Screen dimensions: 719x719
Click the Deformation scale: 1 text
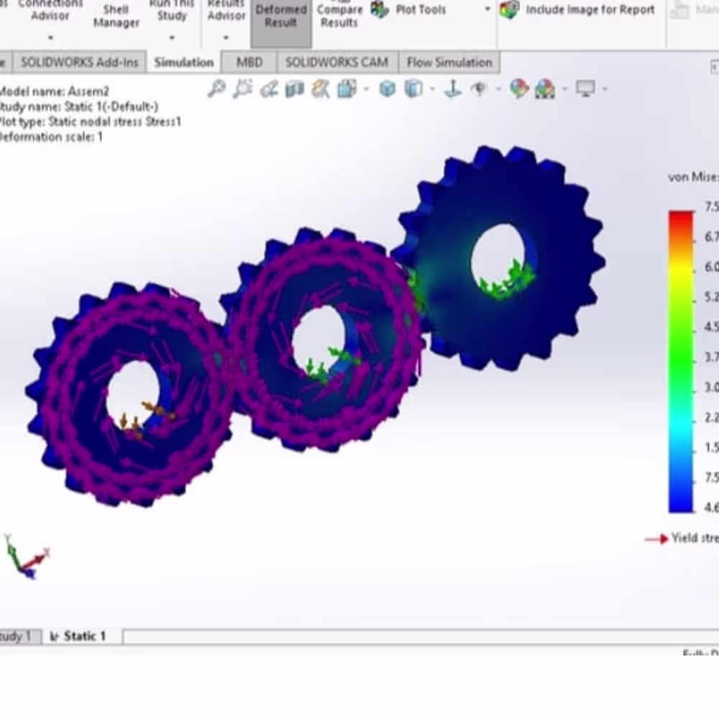click(50, 137)
